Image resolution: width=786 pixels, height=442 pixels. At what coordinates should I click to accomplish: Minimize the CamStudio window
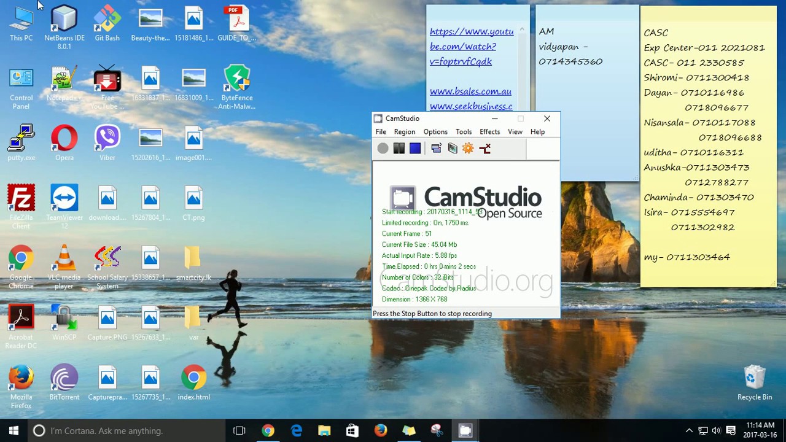(x=495, y=118)
